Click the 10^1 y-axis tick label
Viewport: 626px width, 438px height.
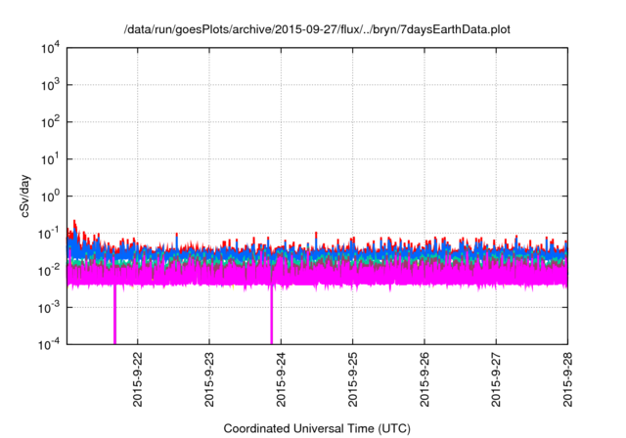50,159
